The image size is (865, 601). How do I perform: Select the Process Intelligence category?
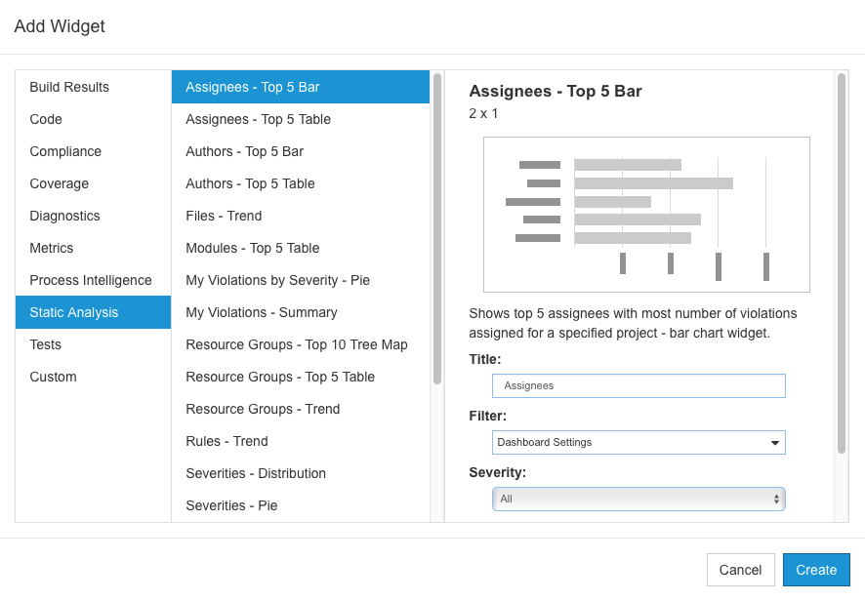click(x=93, y=280)
